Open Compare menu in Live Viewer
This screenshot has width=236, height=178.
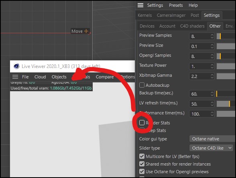(105, 77)
